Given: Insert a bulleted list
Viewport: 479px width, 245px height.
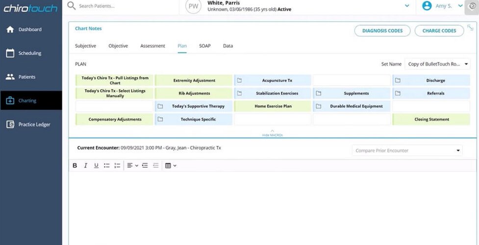Looking at the screenshot, I should (106, 166).
